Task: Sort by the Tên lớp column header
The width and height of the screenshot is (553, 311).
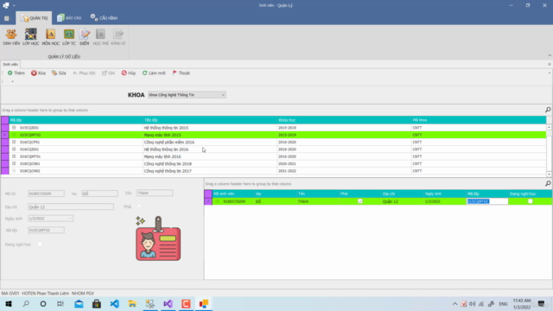Action: coord(210,120)
